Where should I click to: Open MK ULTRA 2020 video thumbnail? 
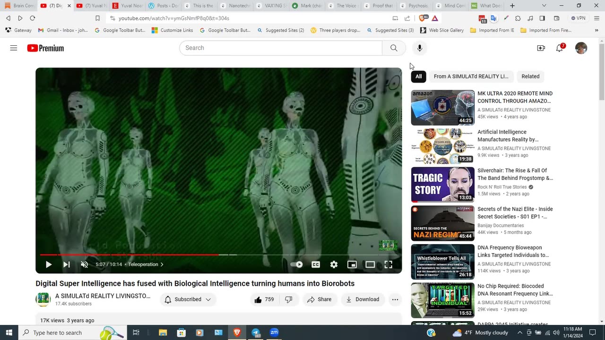click(442, 108)
